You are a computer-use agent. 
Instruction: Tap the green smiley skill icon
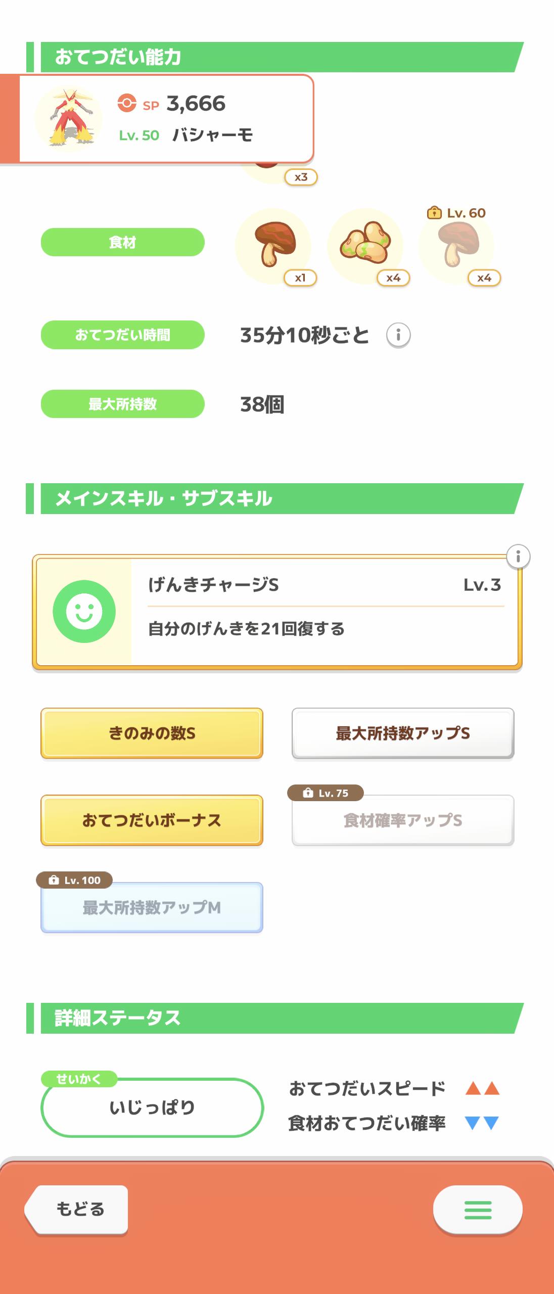click(x=84, y=612)
